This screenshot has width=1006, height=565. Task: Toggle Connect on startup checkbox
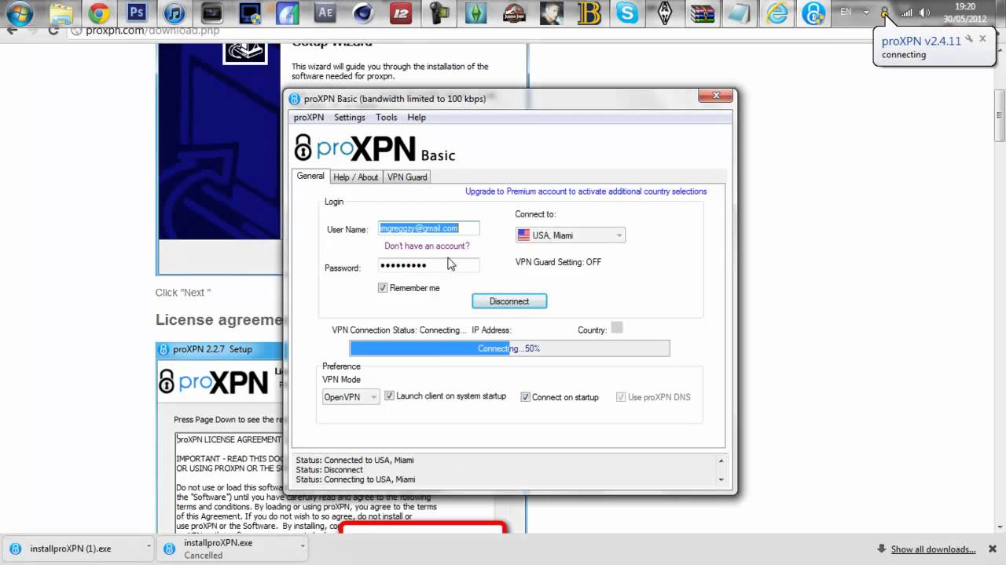click(x=525, y=397)
